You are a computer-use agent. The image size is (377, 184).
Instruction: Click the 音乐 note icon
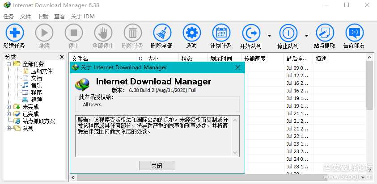pyautogui.click(x=25, y=85)
